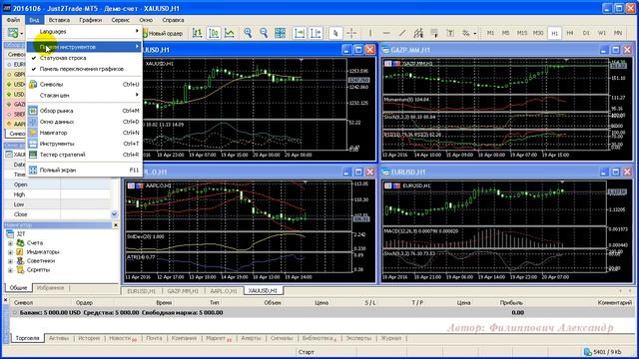
Task: Open Символы from the view menu
Action: (x=84, y=84)
